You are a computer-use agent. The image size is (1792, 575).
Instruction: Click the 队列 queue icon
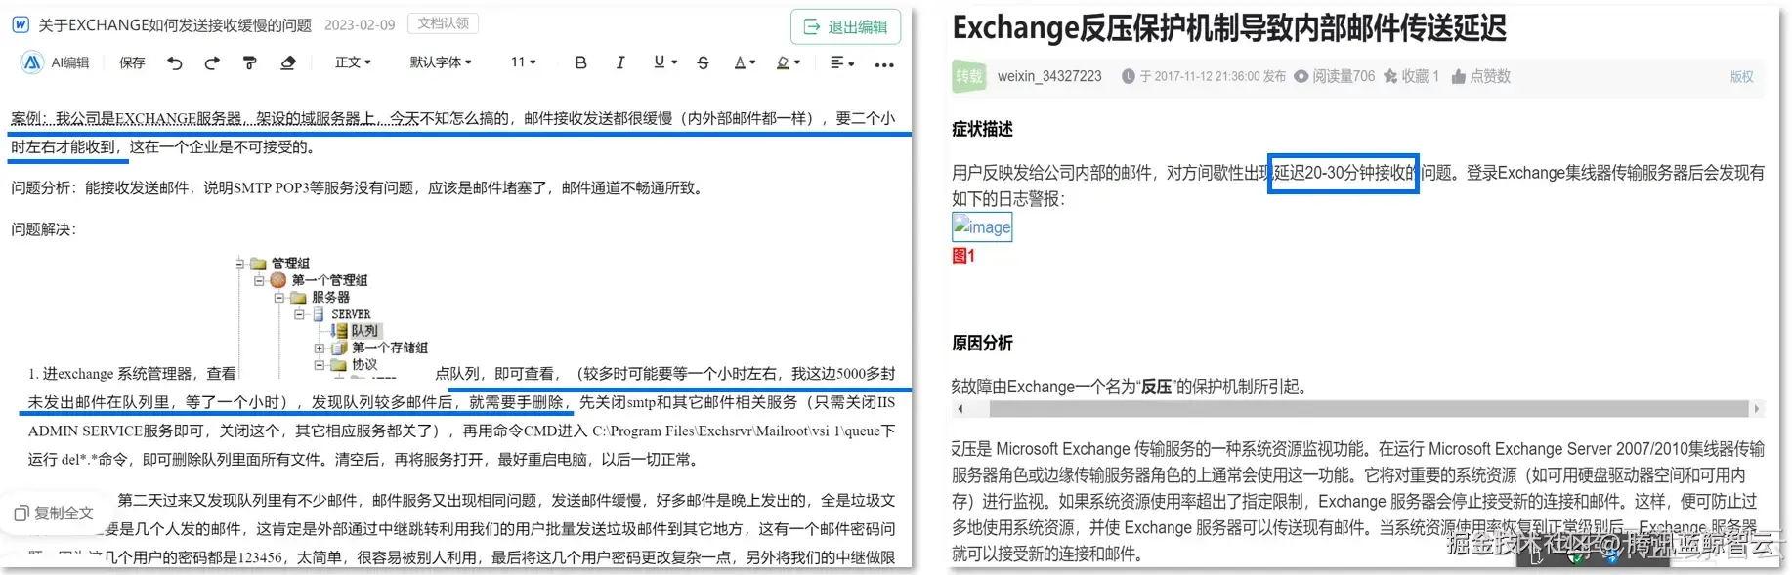click(x=339, y=331)
